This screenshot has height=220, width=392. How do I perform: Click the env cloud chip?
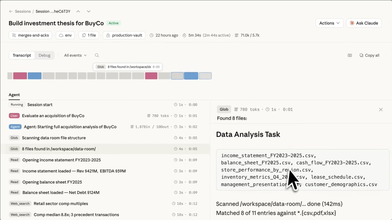click(65, 35)
